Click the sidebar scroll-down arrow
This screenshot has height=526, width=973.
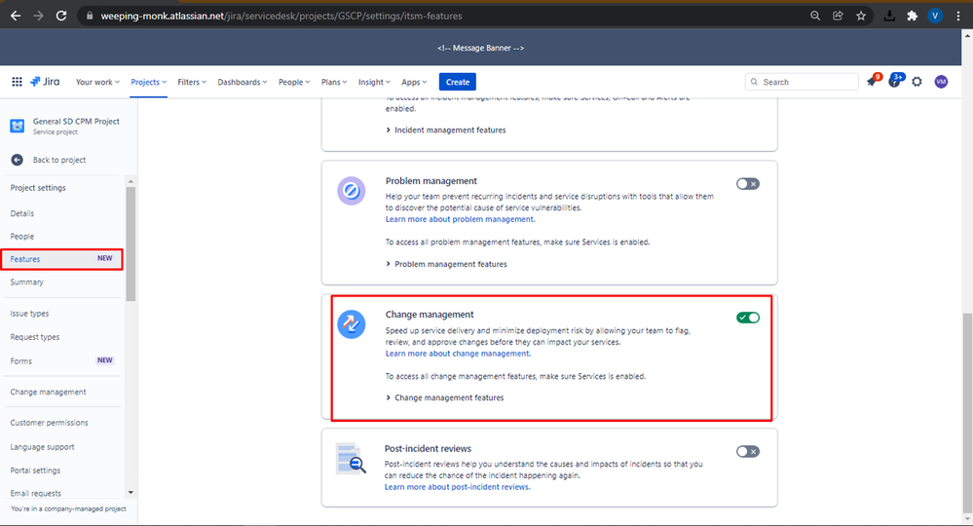tap(131, 493)
